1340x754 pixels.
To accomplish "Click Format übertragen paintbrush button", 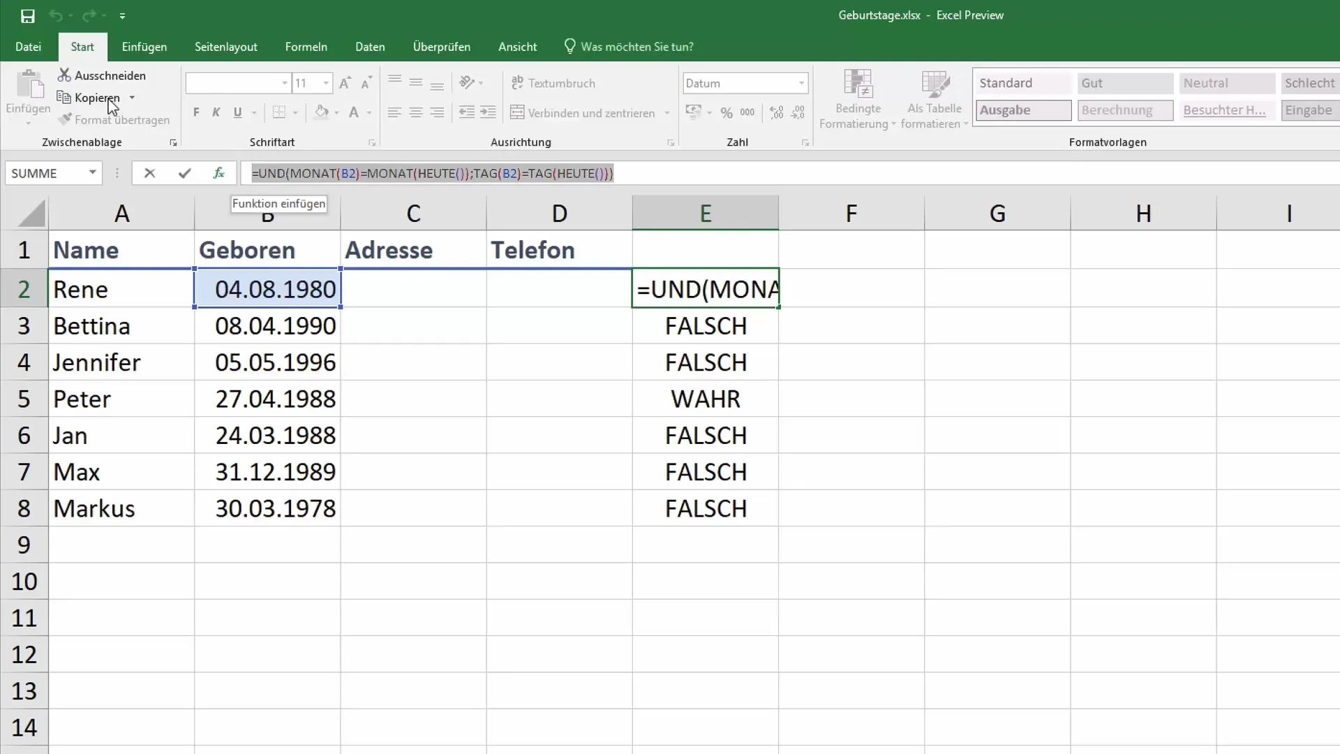I will (114, 120).
